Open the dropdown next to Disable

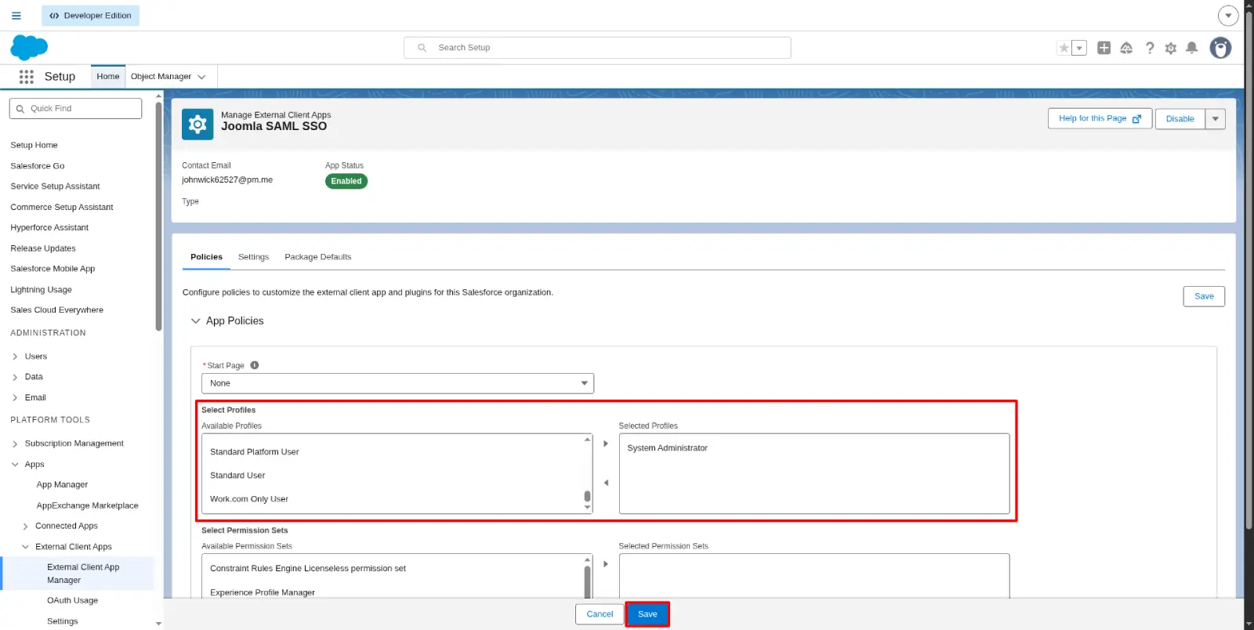tap(1216, 119)
